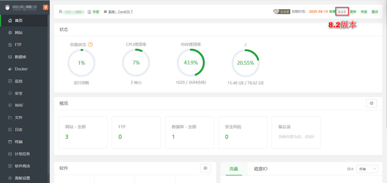Image resolution: width=387 pixels, height=183 pixels.
Task: Click the 修复 link in top bar
Action: [364, 12]
